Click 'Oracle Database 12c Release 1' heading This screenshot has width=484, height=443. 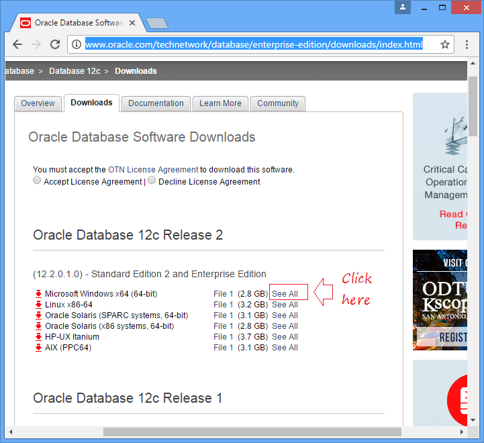[128, 398]
